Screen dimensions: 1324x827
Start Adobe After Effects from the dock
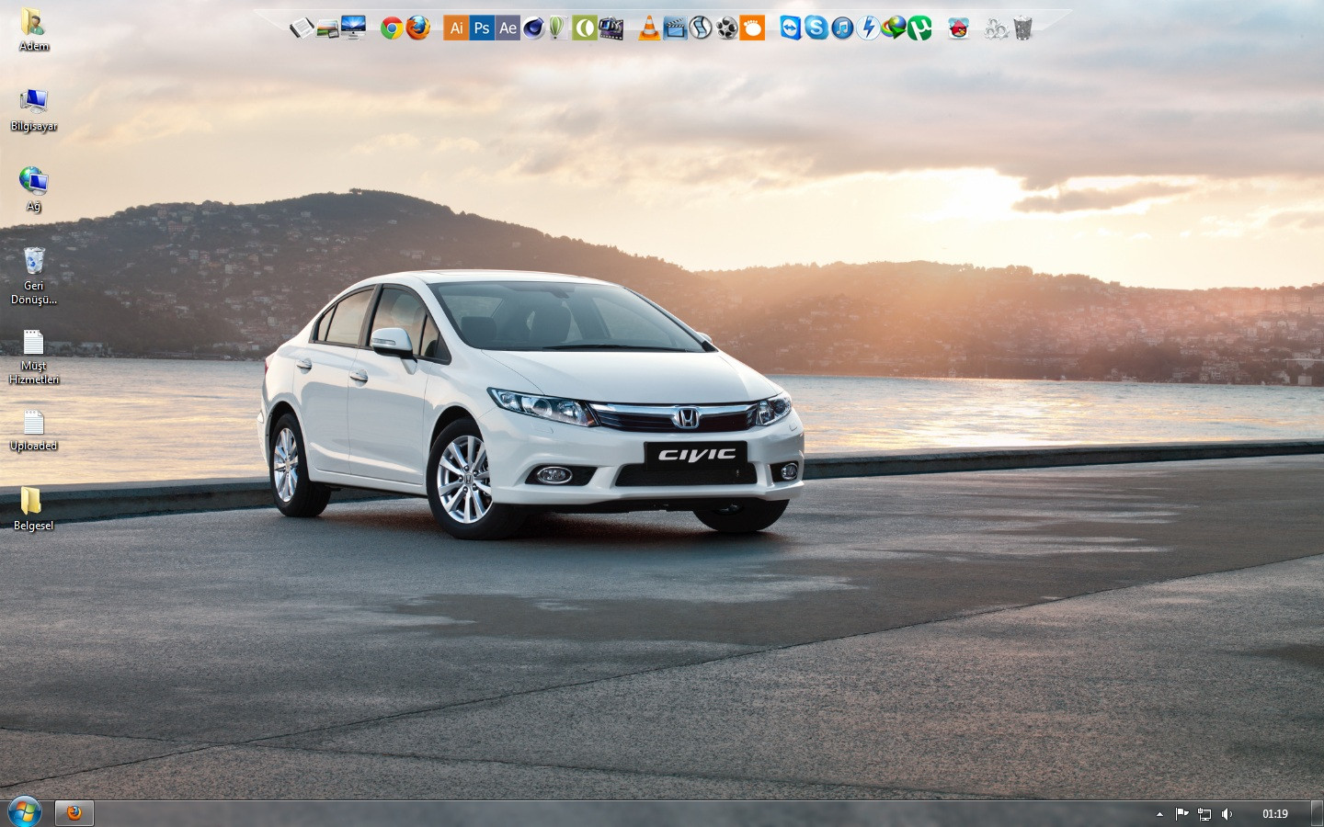[x=508, y=28]
